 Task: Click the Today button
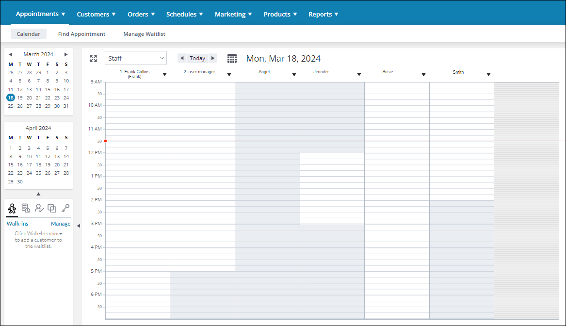pos(197,58)
